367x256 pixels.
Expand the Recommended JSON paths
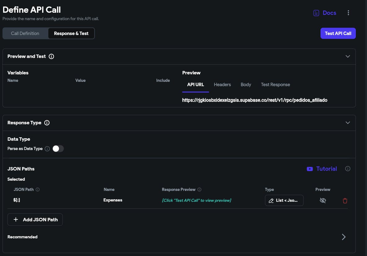pyautogui.click(x=343, y=237)
